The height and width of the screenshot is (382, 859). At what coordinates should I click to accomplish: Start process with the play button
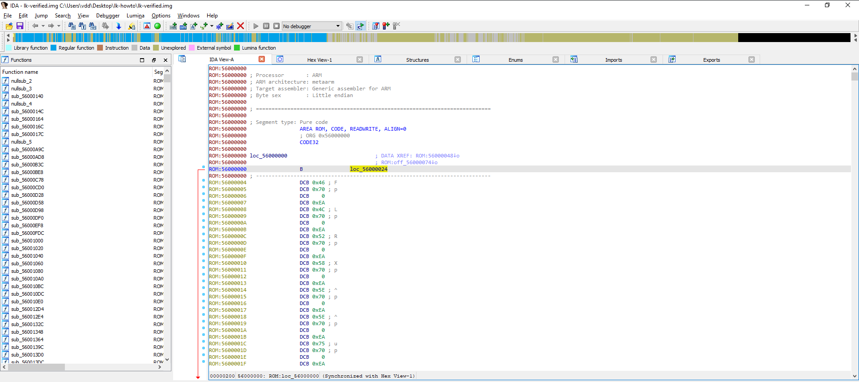(256, 26)
